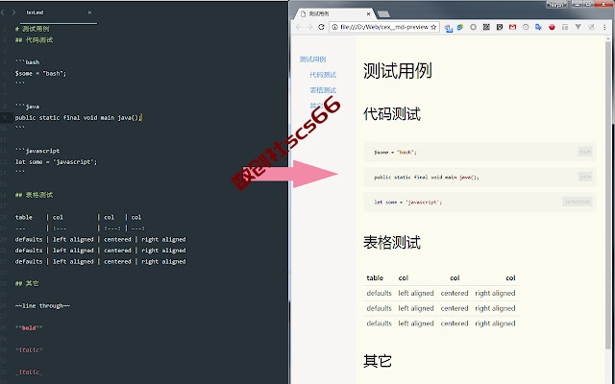Screen dimensions: 615x384
Task: Click the ~~line through~~ line in editor
Action: [x=42, y=305]
